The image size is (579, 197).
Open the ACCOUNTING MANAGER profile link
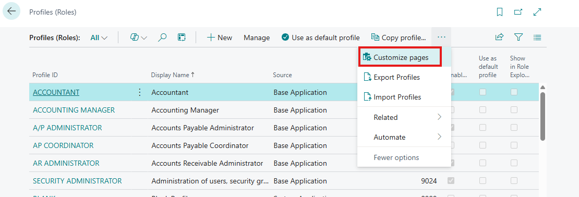click(74, 110)
